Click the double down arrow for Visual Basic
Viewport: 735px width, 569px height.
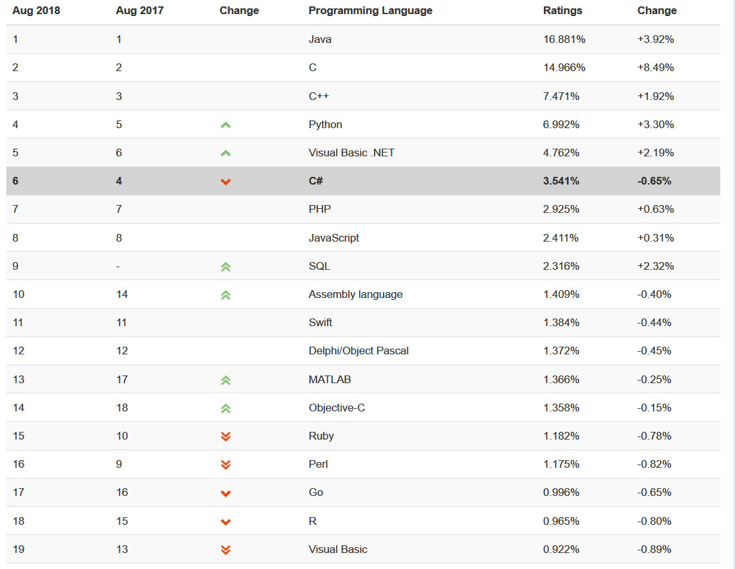click(225, 550)
